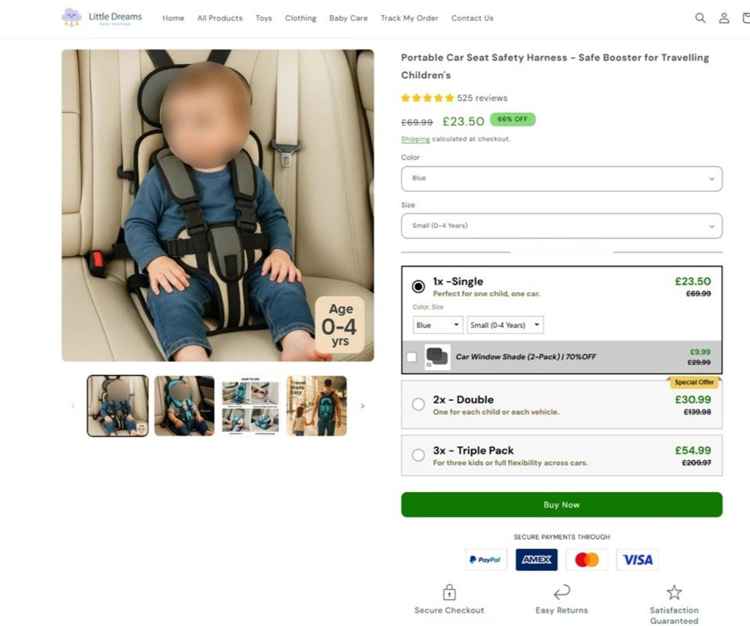Click the PayPal payment icon
This screenshot has width=750, height=626.
coord(485,560)
